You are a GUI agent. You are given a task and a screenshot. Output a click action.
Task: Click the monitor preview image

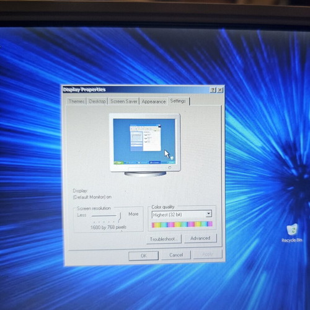[x=145, y=144]
